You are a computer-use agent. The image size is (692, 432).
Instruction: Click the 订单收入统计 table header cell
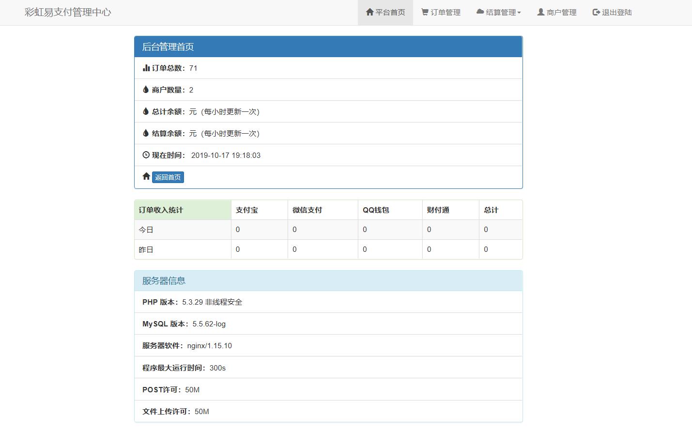click(183, 210)
